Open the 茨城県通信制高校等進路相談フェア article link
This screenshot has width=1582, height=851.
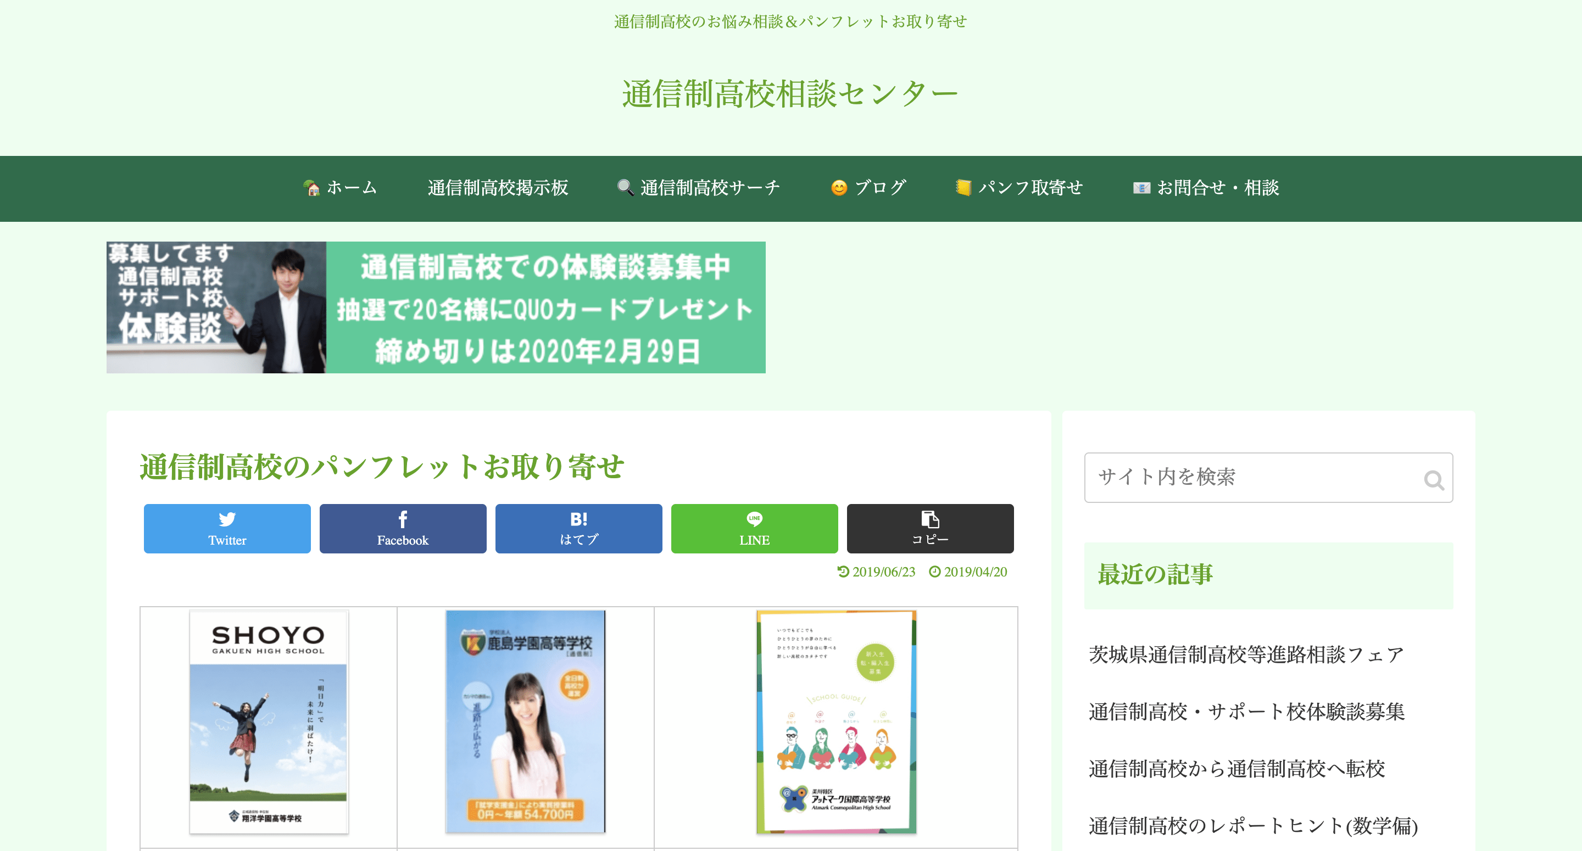click(x=1245, y=654)
